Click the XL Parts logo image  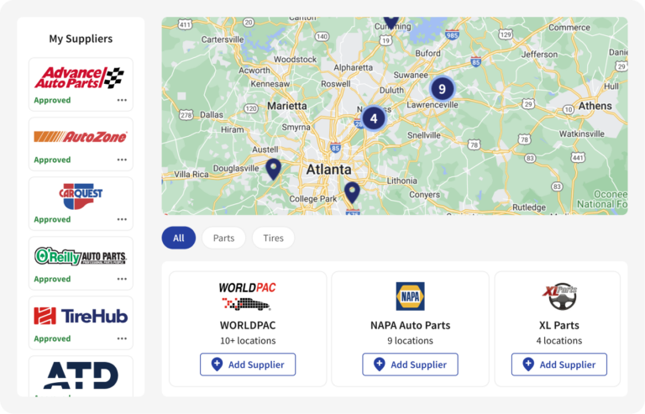pyautogui.click(x=560, y=296)
